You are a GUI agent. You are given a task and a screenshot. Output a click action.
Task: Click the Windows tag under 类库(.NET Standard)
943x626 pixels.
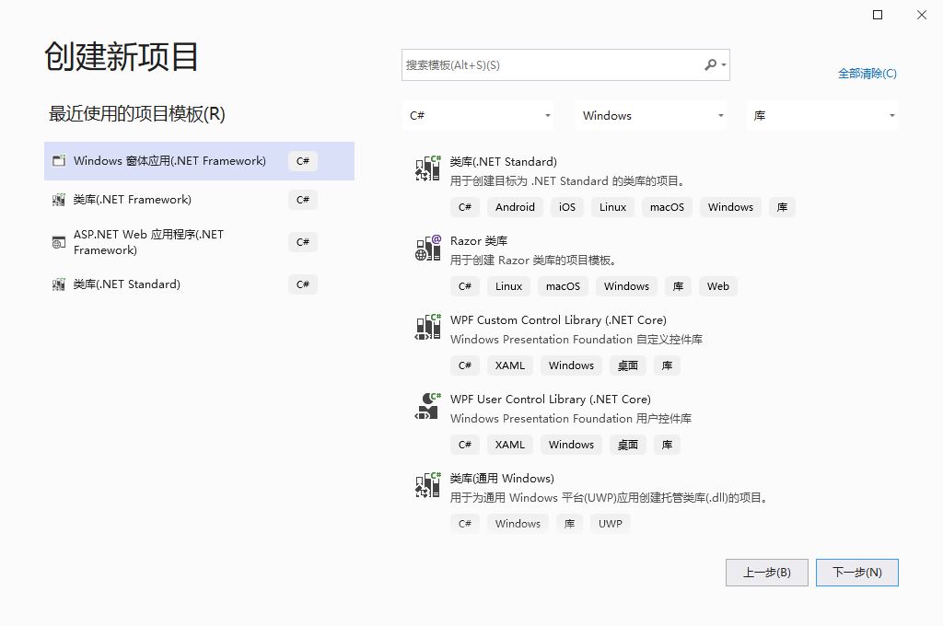730,207
